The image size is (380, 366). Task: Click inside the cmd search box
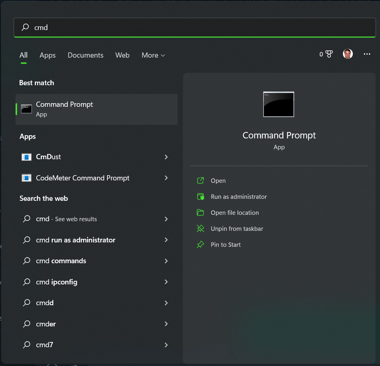(x=195, y=27)
